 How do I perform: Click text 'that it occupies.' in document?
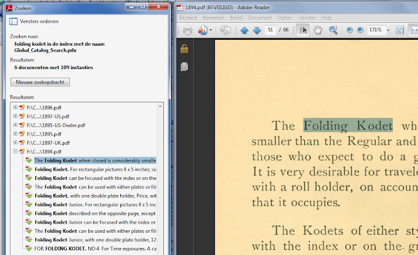296,203
